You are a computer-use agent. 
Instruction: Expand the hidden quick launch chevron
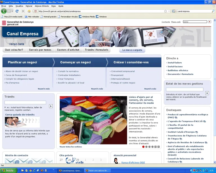(54, 170)
